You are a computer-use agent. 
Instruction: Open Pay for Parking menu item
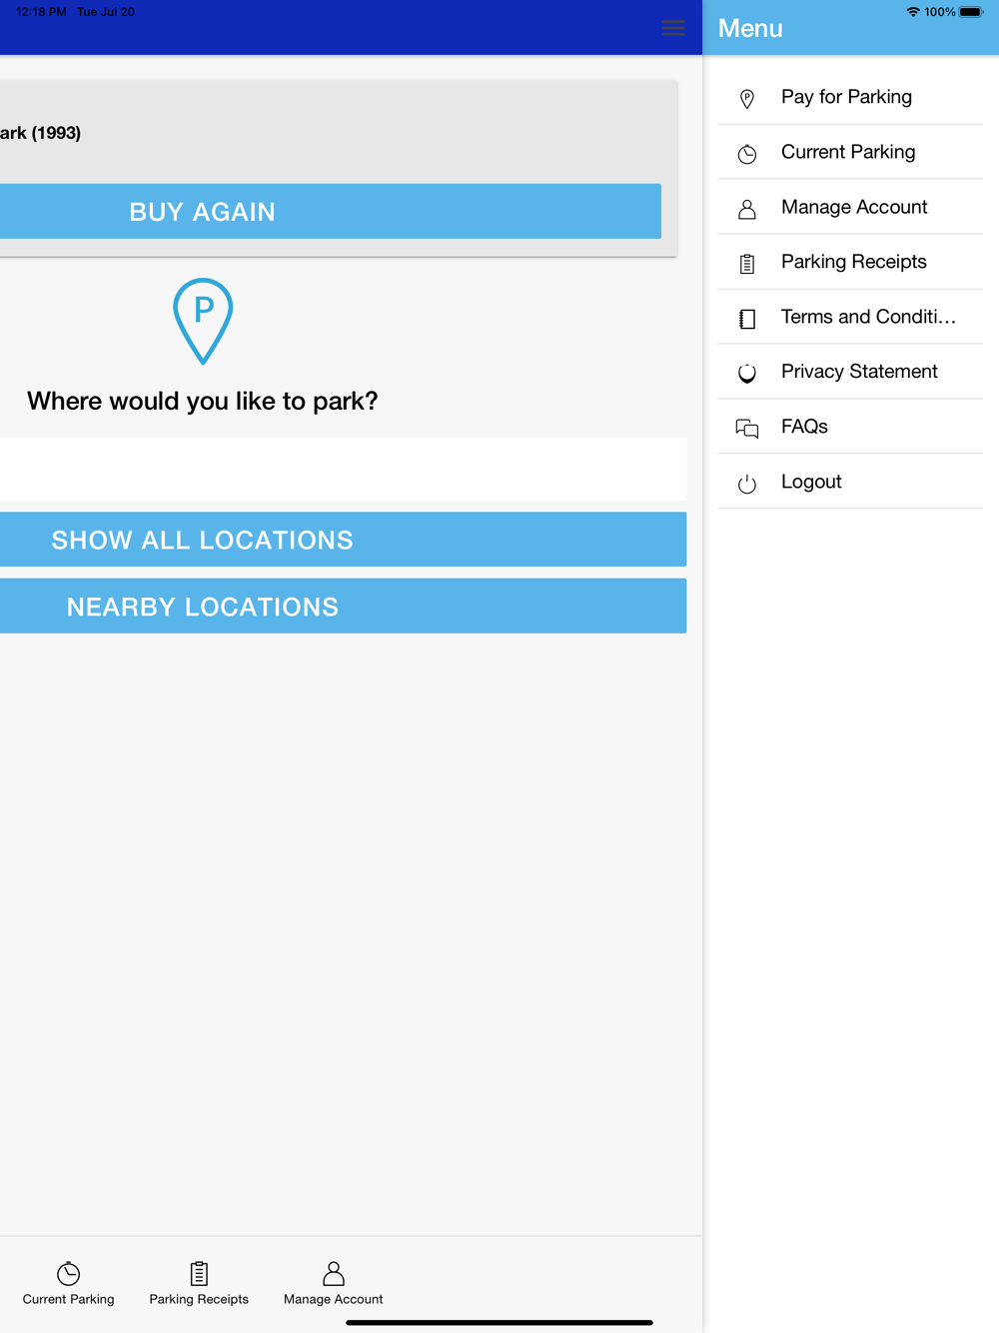pos(850,97)
